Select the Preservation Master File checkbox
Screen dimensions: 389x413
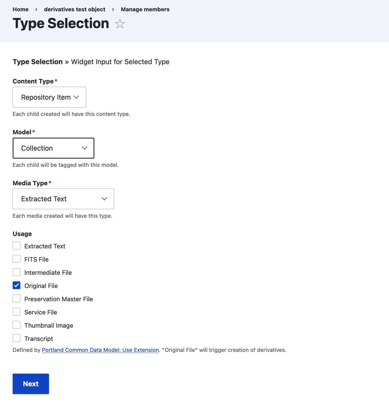coord(17,298)
